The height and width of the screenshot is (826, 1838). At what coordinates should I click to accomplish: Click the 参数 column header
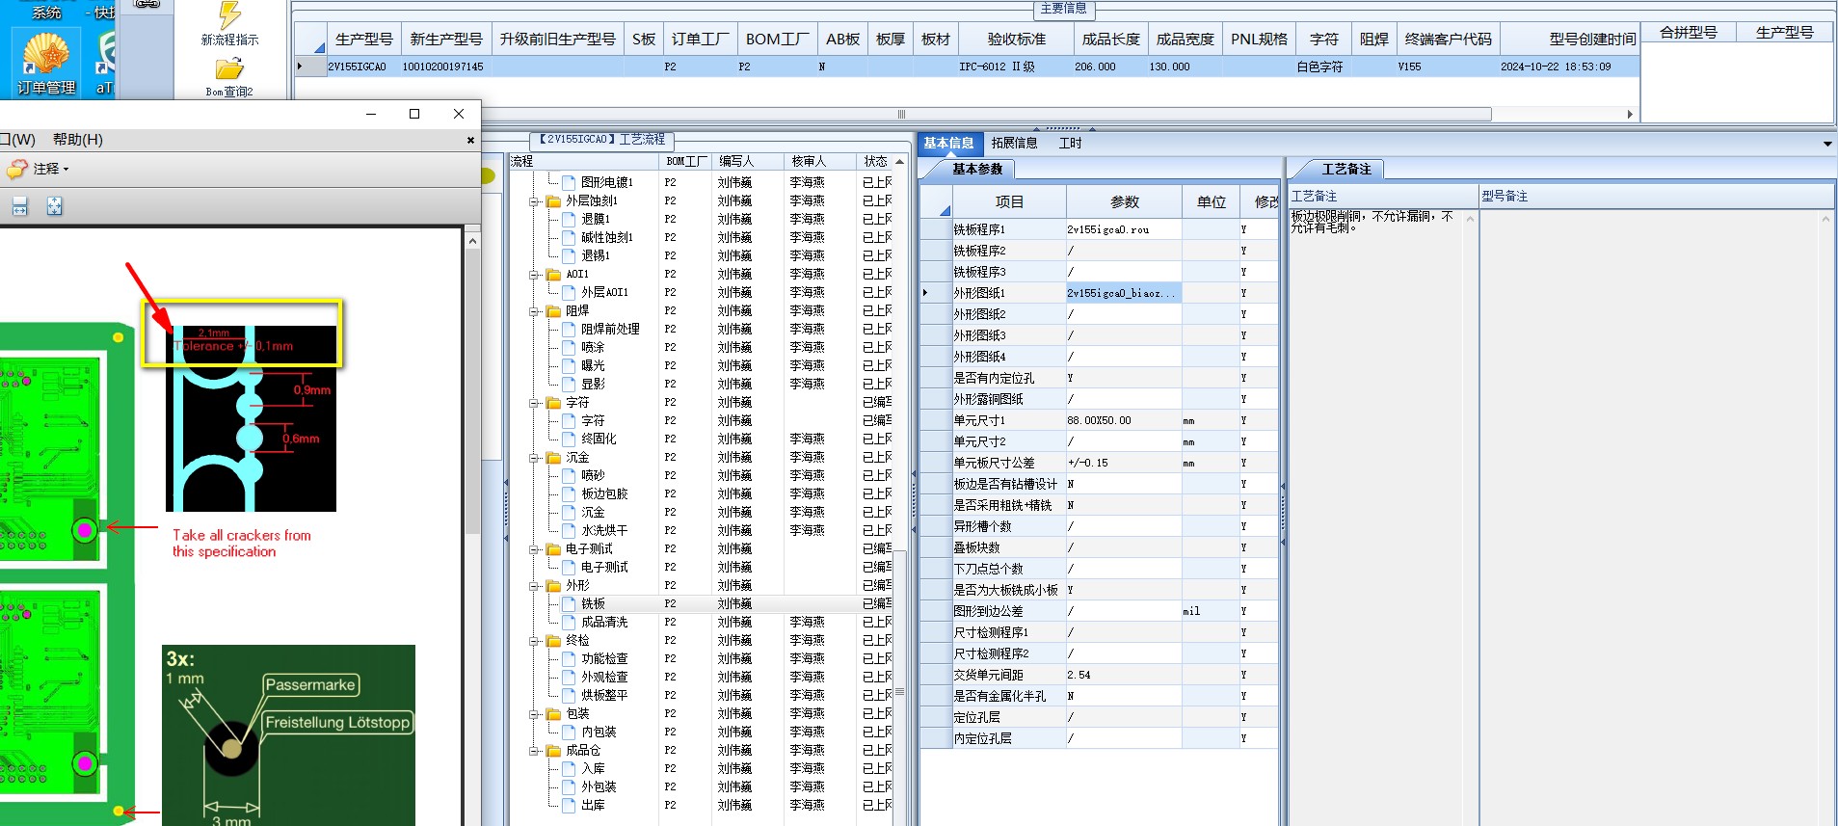[x=1125, y=202]
